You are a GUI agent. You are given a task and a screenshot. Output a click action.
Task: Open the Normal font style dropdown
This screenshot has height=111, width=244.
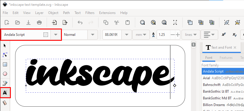point(93,35)
